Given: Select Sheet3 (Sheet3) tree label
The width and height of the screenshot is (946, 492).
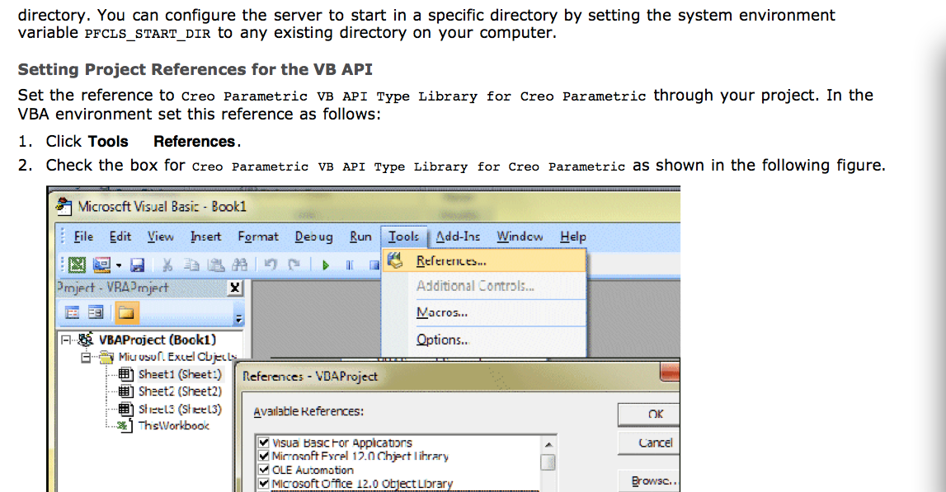Looking at the screenshot, I should tap(180, 409).
